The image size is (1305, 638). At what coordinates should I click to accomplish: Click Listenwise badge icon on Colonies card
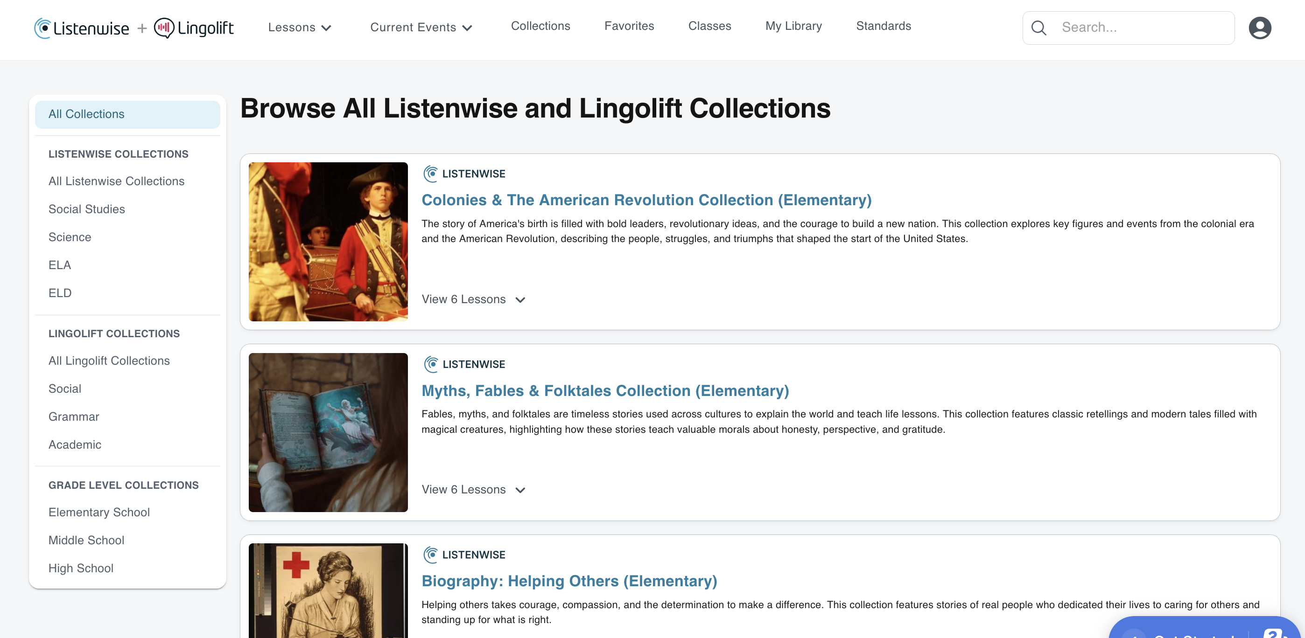(x=431, y=173)
